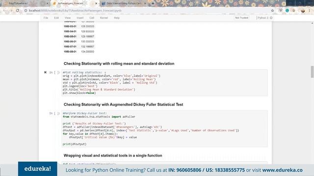
Task: Close the AirPassengers_Forecast tab
Action: (x=96, y=3)
